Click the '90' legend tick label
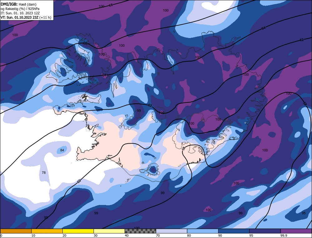 point(220,236)
